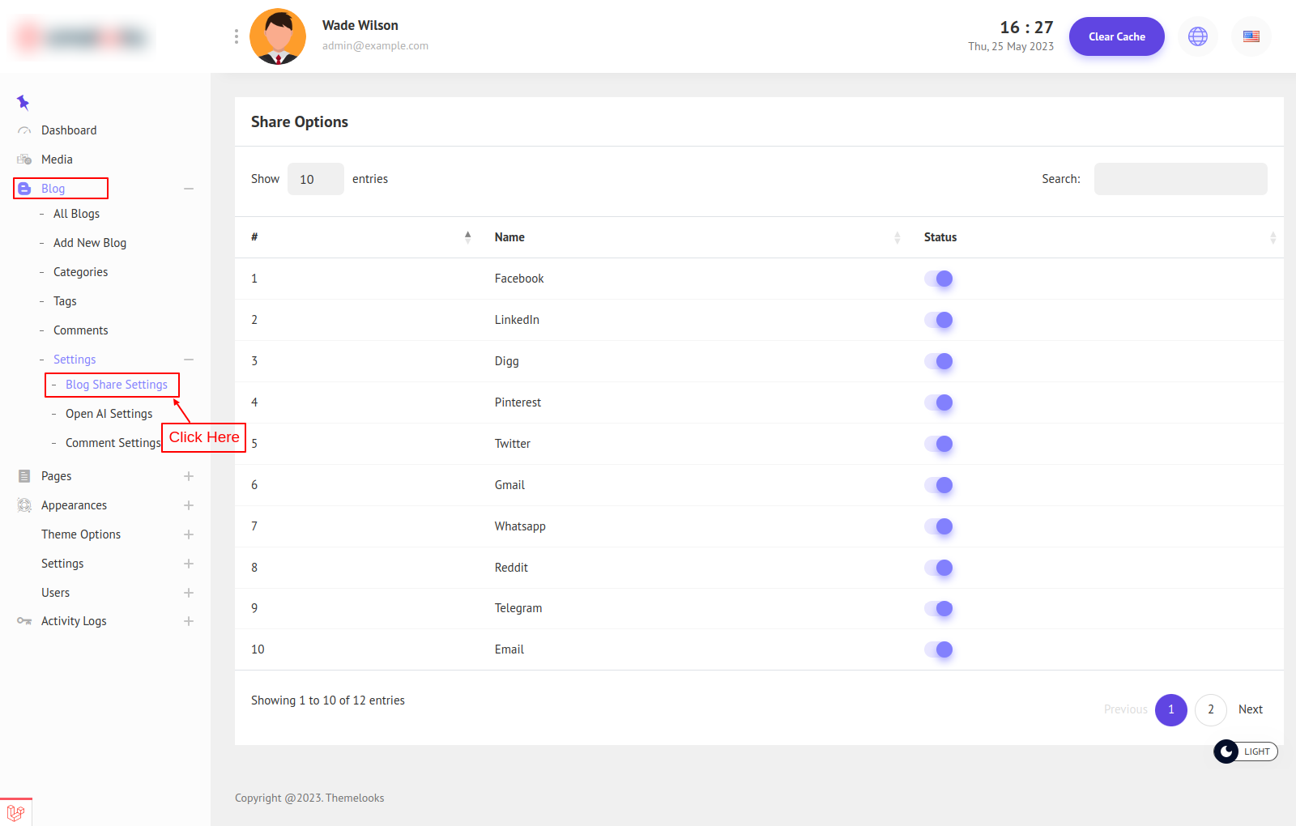Open the Show entries count dropdown
The height and width of the screenshot is (826, 1296).
[315, 179]
